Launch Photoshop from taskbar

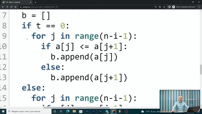pyautogui.click(x=100, y=111)
